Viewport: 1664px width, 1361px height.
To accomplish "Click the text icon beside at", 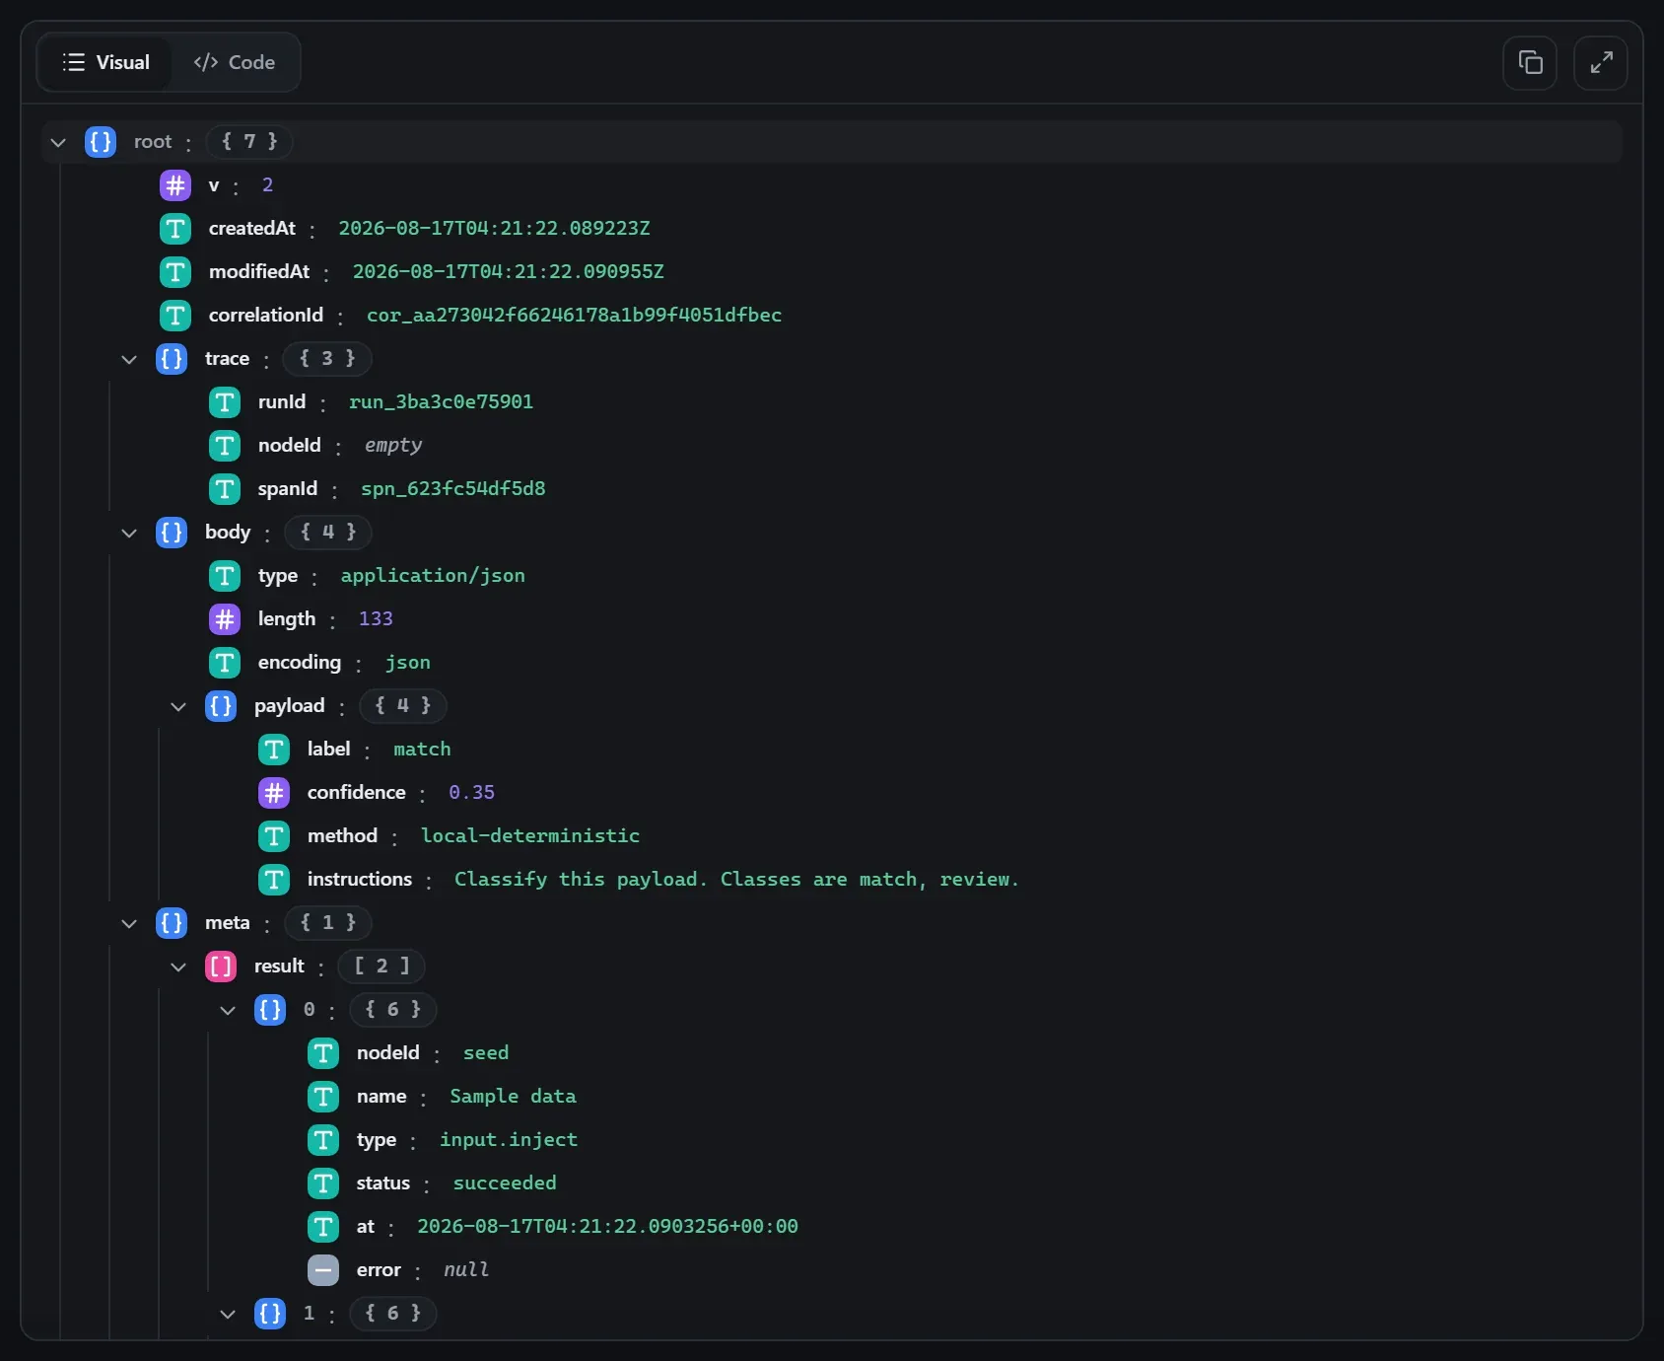I will coord(323,1227).
